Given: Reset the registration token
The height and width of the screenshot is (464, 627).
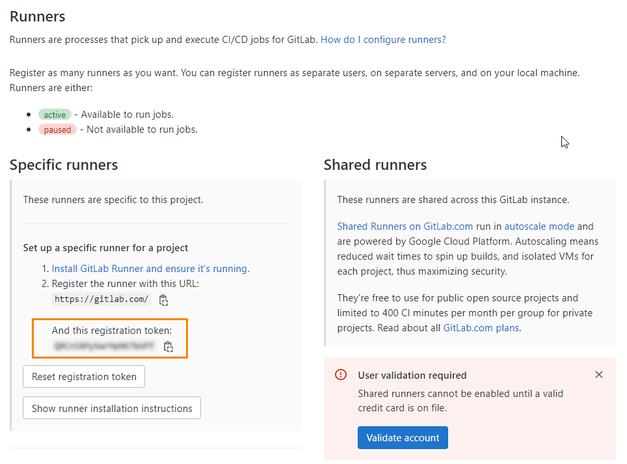Looking at the screenshot, I should (83, 376).
